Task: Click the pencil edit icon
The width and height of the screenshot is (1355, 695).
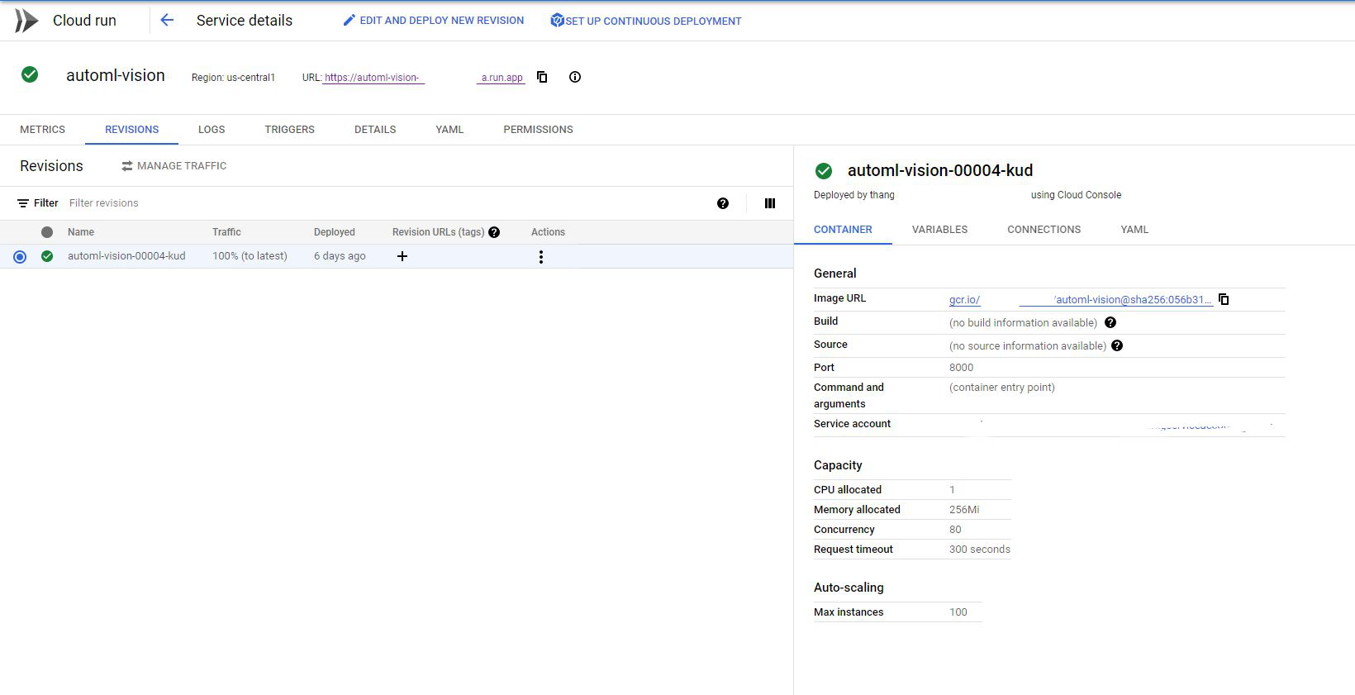Action: 349,20
